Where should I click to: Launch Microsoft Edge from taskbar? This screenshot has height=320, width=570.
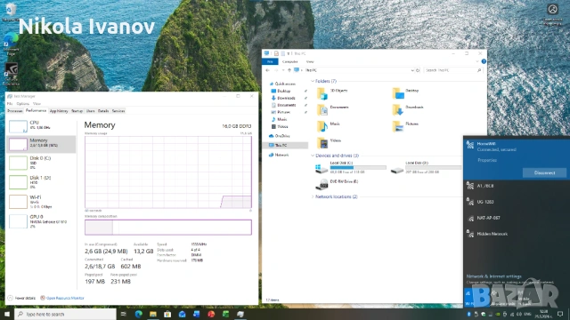pyautogui.click(x=139, y=314)
